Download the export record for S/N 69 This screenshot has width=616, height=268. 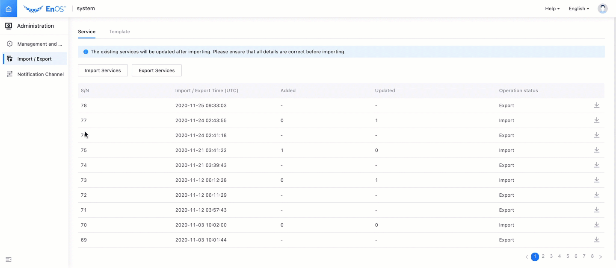596,240
